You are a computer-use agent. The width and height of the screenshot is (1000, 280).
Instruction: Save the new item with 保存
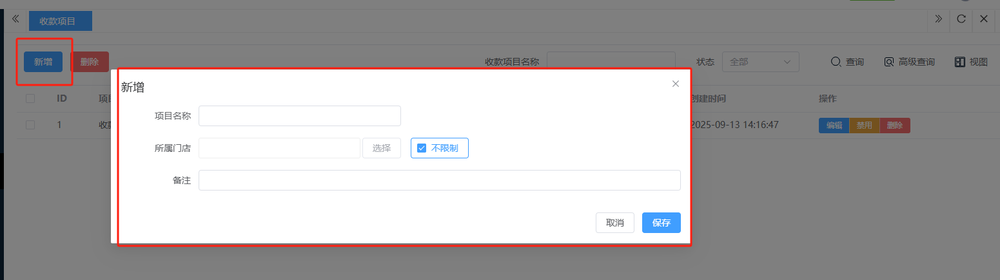tap(661, 223)
